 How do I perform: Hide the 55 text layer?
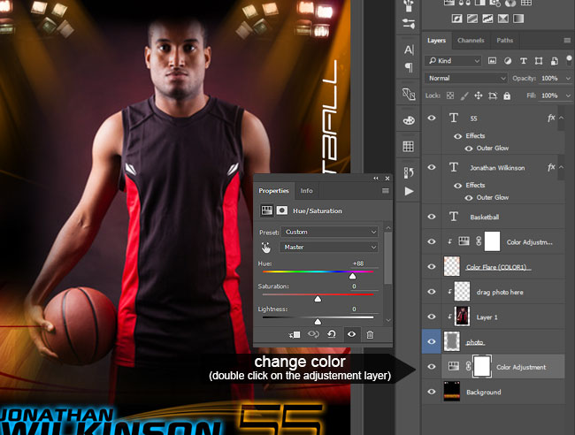click(432, 118)
